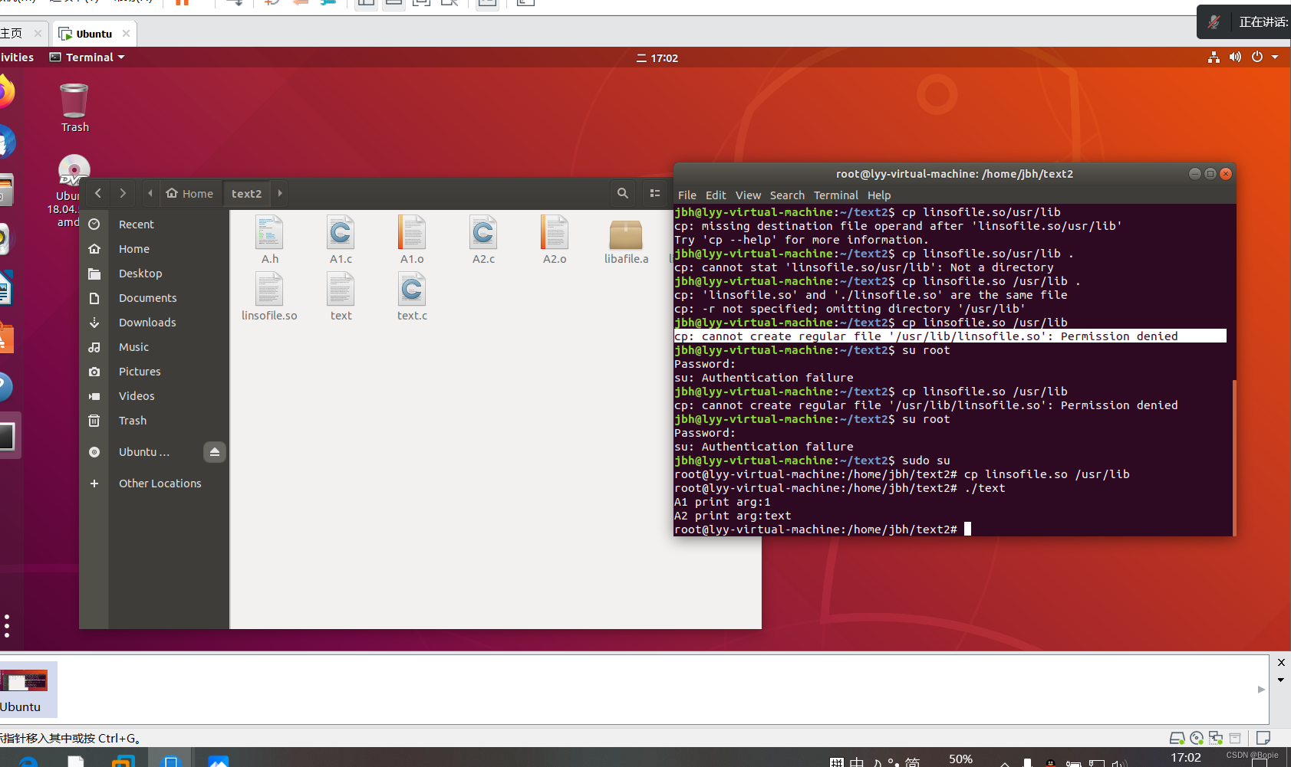
Task: Click the power icon in top bar
Action: tap(1256, 57)
